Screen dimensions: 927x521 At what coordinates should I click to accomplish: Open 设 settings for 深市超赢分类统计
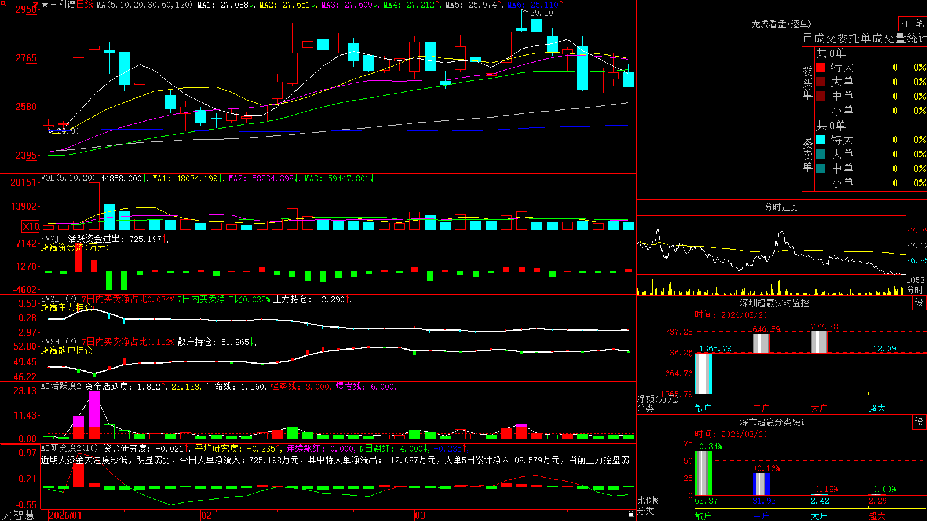[919, 422]
